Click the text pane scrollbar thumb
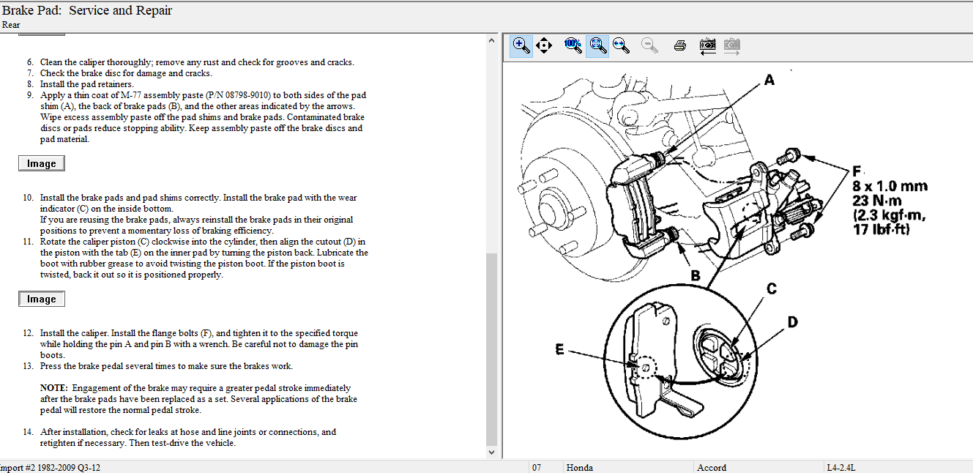 491,348
